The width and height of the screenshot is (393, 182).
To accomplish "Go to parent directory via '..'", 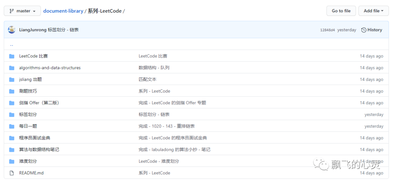I will [12, 45].
